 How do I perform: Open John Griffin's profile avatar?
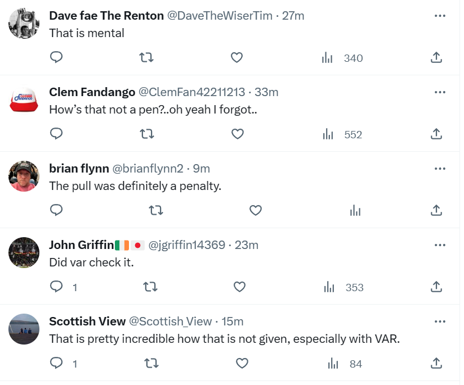point(24,252)
